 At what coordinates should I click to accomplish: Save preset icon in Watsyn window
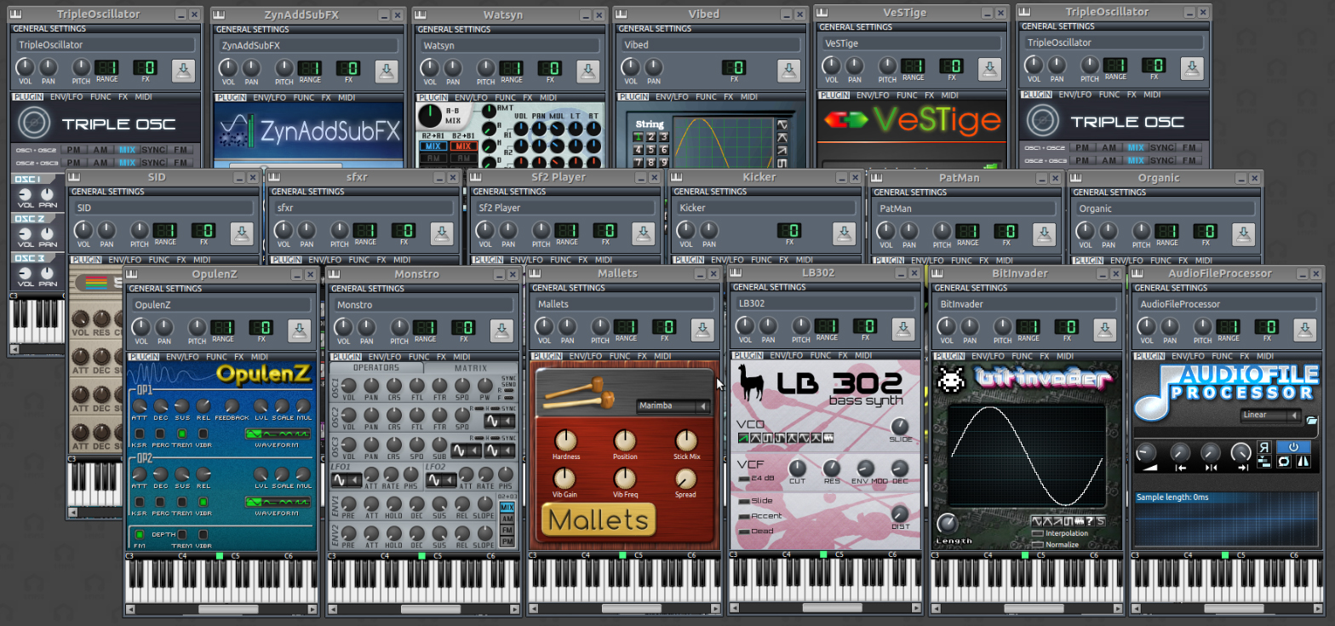pos(588,71)
